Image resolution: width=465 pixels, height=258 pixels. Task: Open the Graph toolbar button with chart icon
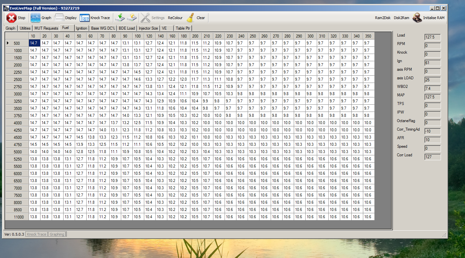(x=36, y=18)
